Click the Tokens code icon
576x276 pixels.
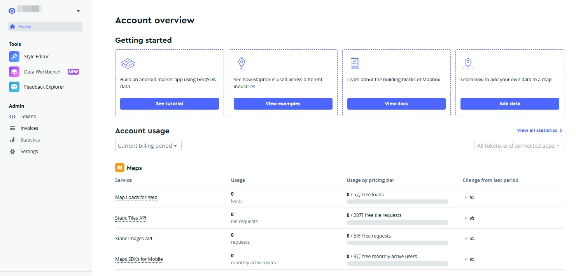(12, 117)
